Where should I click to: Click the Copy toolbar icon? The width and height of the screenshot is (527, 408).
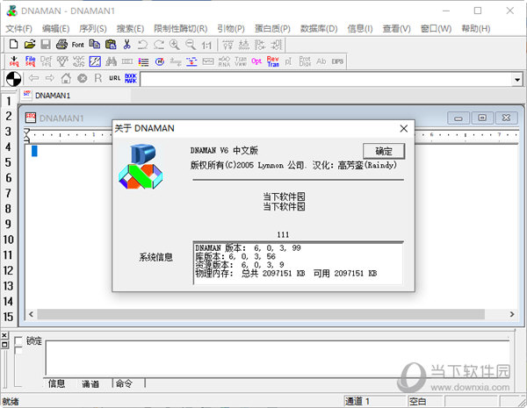[95, 45]
